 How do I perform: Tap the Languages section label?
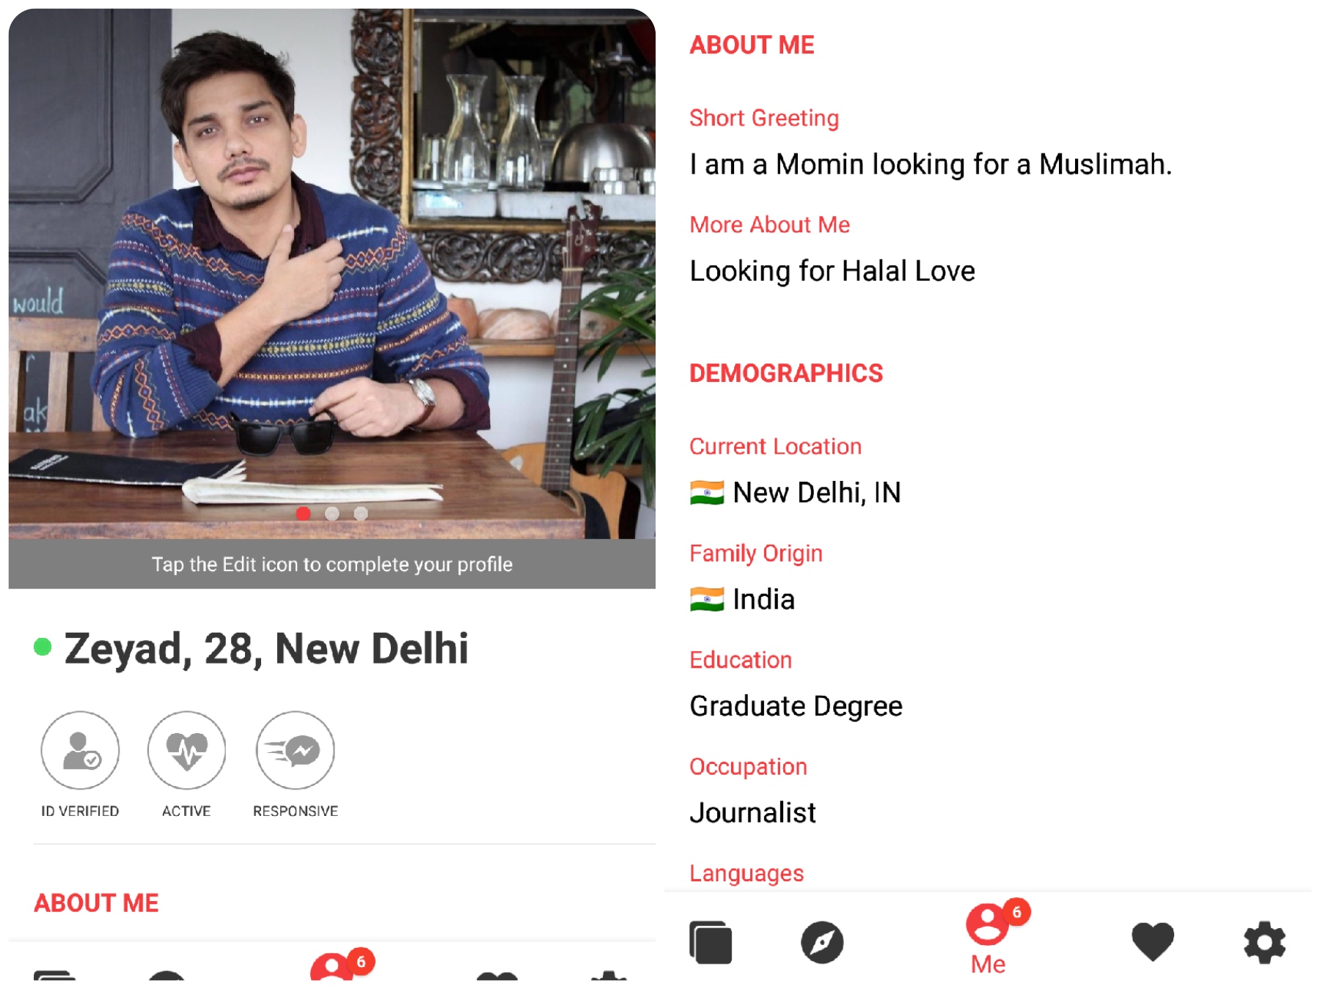pos(747,873)
